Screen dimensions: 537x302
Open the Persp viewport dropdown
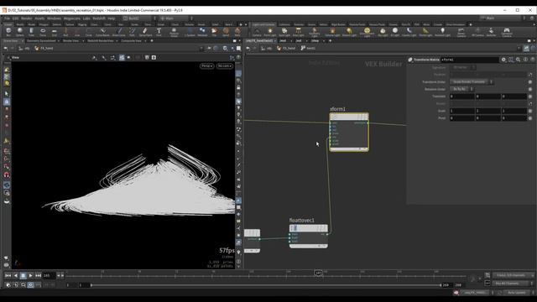(x=206, y=65)
